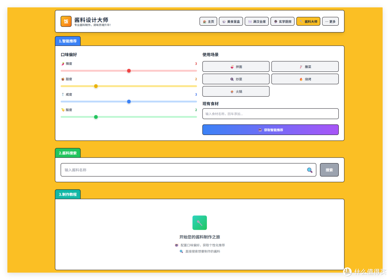390x280 pixels.
Task: Click the chili pepper icon beside 辣度
Action: (x=63, y=64)
